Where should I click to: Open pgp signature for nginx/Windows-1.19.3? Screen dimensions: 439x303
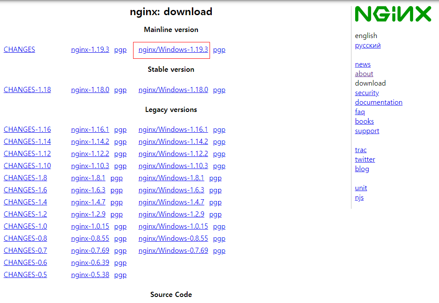coord(219,50)
